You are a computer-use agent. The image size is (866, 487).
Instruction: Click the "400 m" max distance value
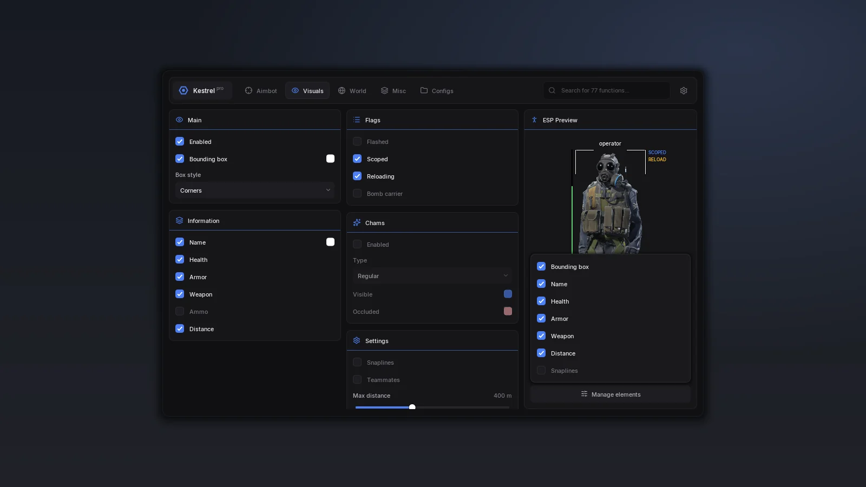point(502,396)
